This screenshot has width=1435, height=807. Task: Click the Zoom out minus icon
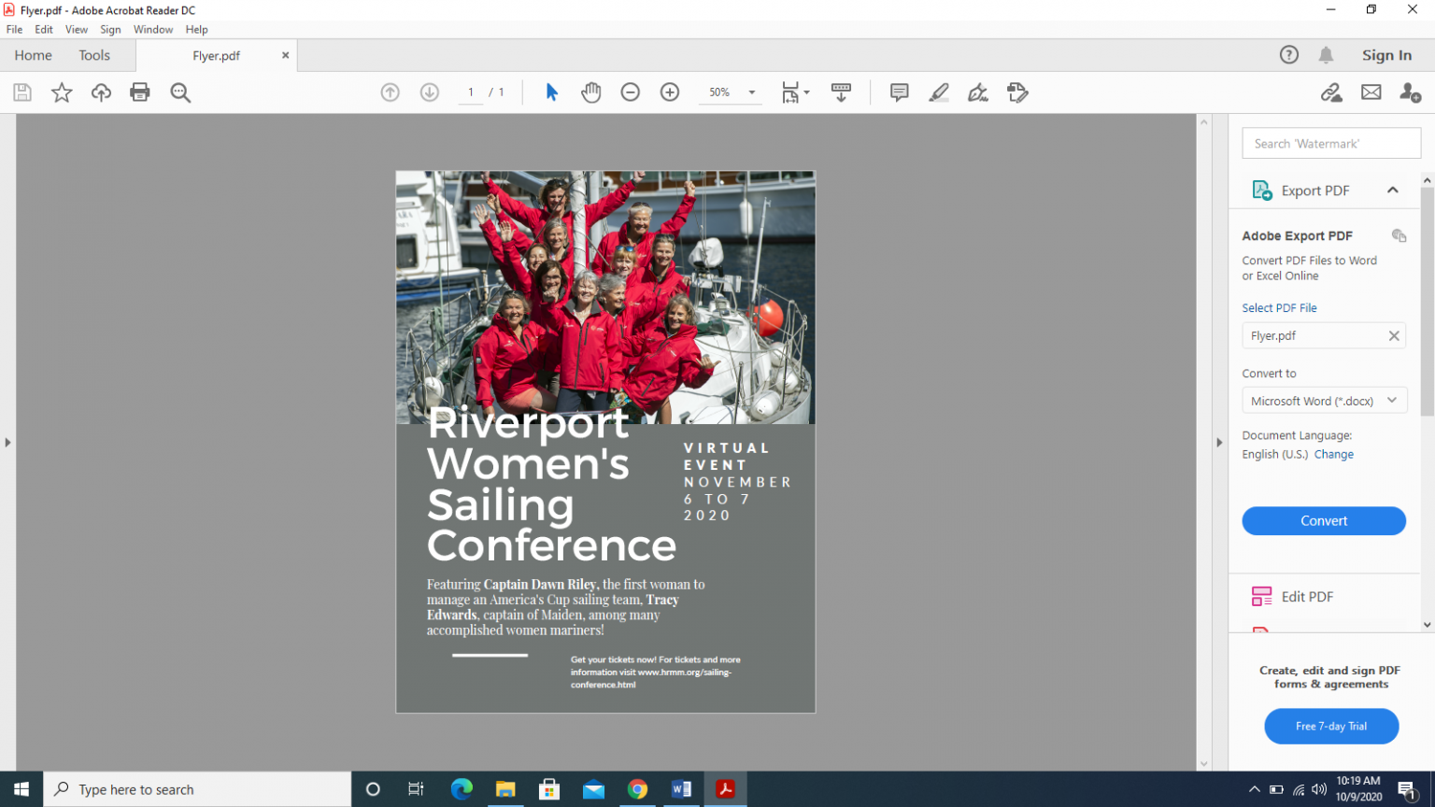click(x=631, y=92)
